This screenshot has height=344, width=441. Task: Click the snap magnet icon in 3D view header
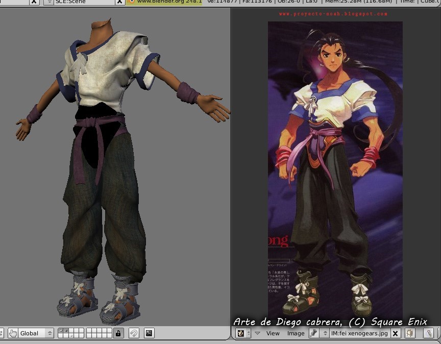click(134, 333)
